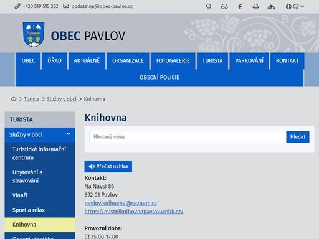
Task: Open Vinaři sidebar item
Action: (x=40, y=195)
